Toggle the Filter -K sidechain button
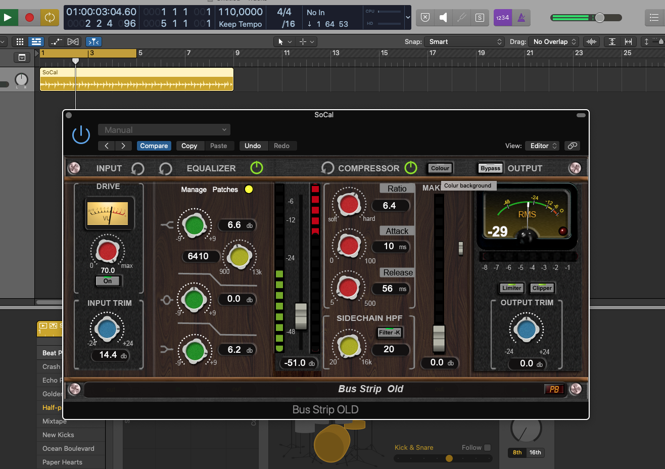 390,333
